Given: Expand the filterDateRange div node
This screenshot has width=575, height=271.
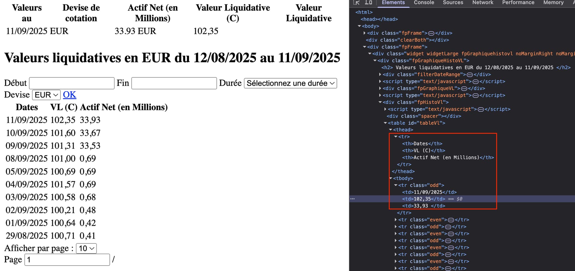Looking at the screenshot, I should (x=380, y=74).
